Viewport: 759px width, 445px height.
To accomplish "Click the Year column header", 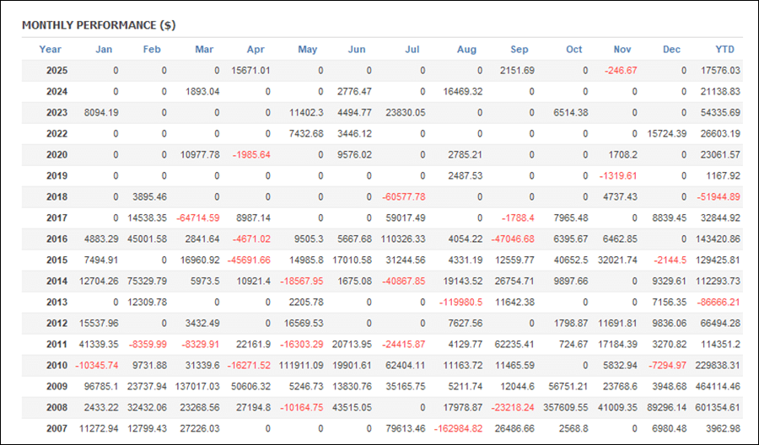I will pos(51,49).
